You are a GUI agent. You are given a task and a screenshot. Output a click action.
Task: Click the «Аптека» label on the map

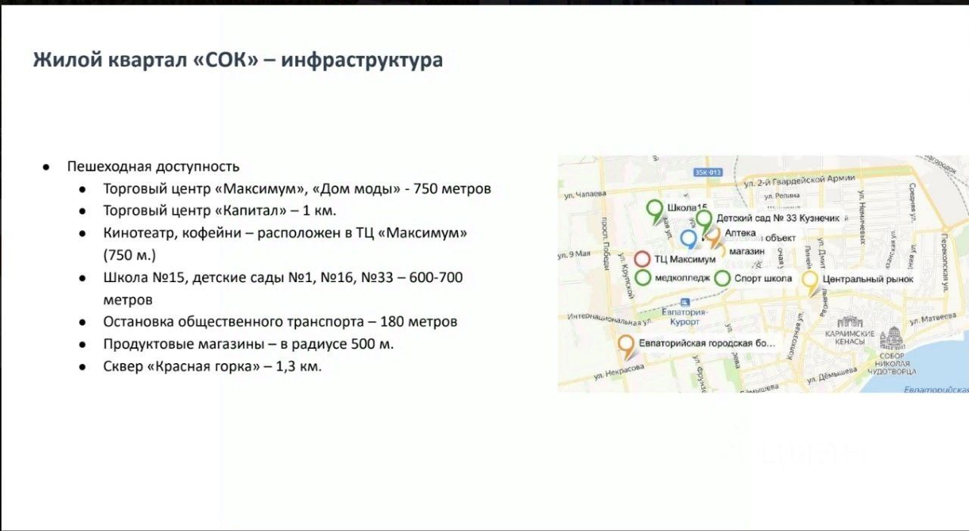pyautogui.click(x=740, y=232)
